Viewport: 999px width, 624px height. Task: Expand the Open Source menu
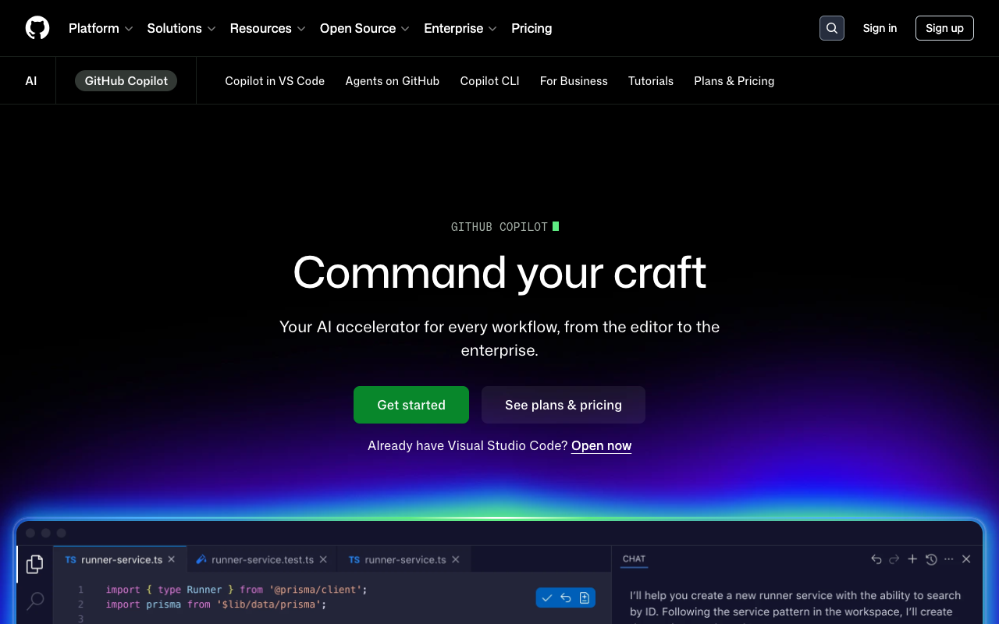tap(364, 28)
